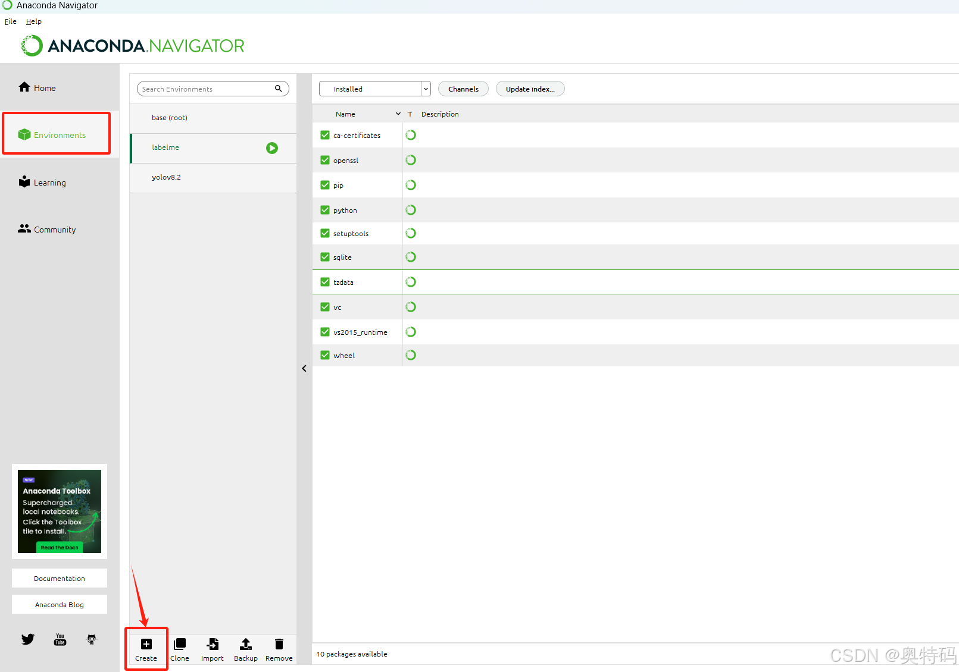Screen dimensions: 959x672
Task: Click the Description column header
Action: [440, 114]
